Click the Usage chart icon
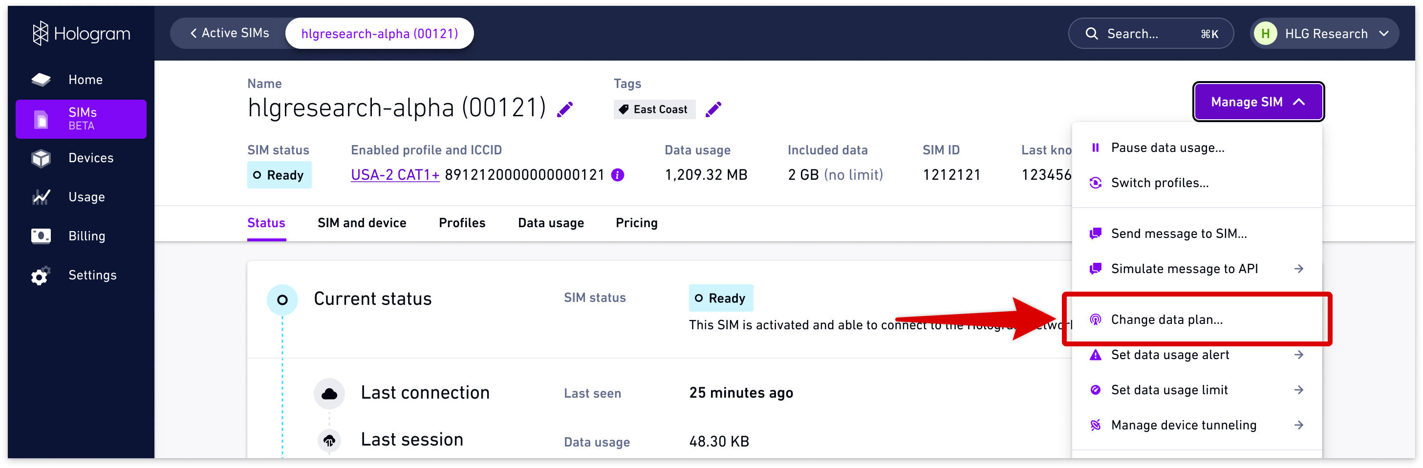Screen dimensions: 1423x468 (41, 197)
